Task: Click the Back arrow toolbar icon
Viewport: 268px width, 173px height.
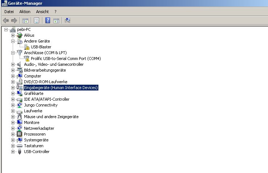Action: tap(6, 20)
